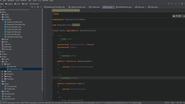Click the Debug button in toolbar
Viewport: 185px width, 104px height.
click(176, 4)
